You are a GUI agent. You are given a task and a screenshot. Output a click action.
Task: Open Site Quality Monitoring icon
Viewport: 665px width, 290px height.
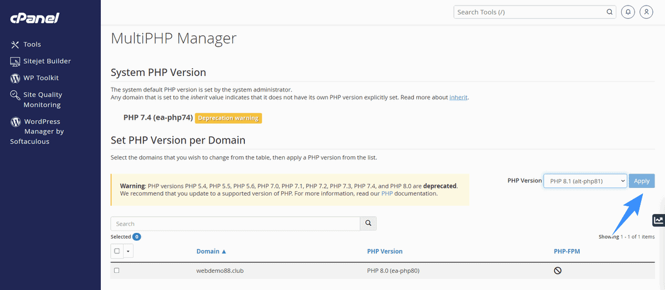pyautogui.click(x=15, y=95)
